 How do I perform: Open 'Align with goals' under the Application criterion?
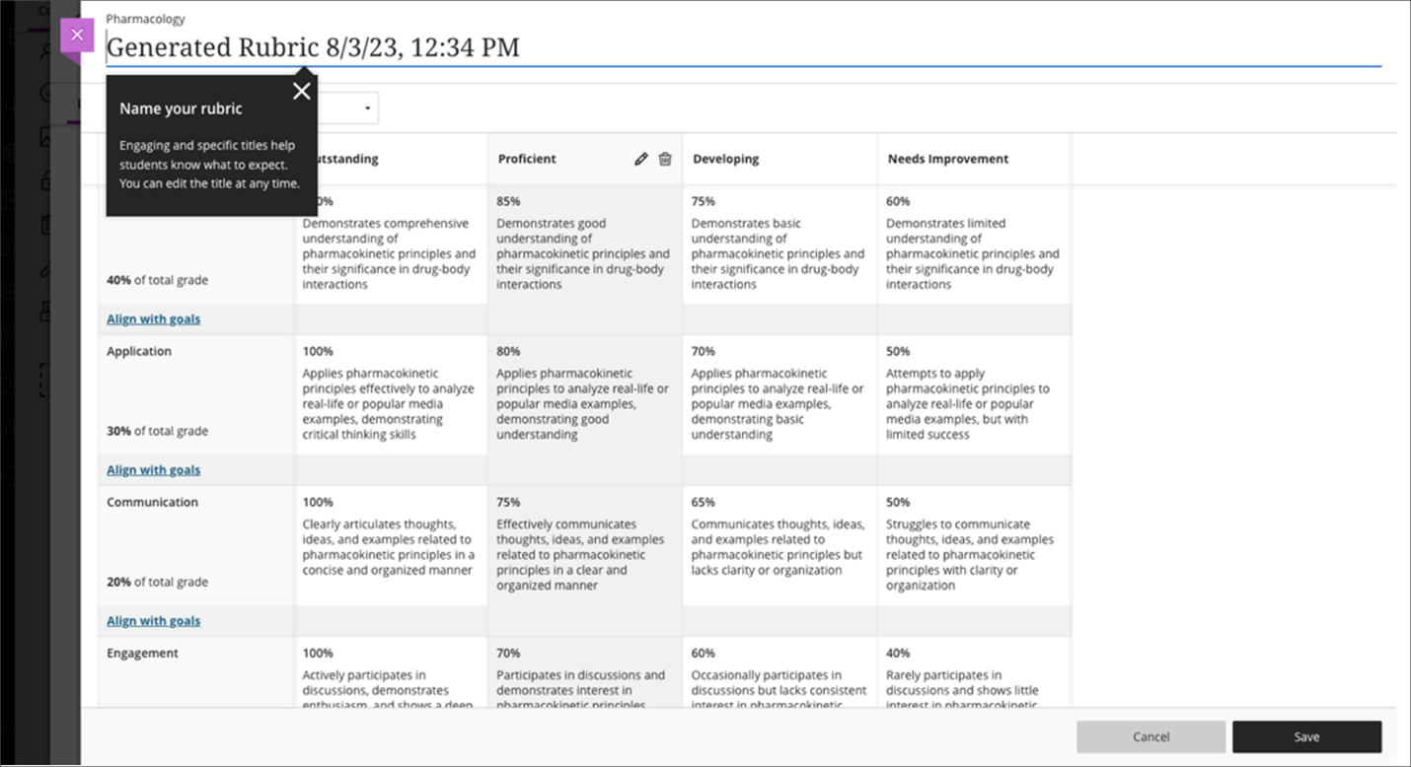(x=153, y=470)
